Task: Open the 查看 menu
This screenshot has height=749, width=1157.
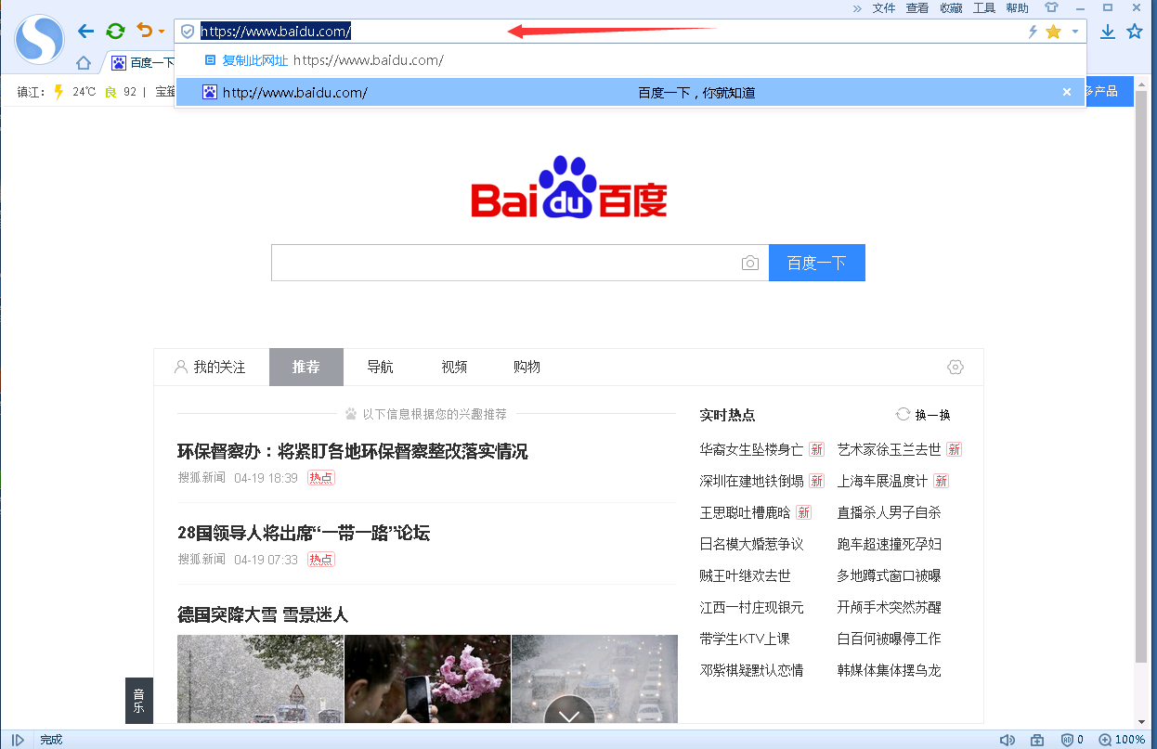Action: 917,8
